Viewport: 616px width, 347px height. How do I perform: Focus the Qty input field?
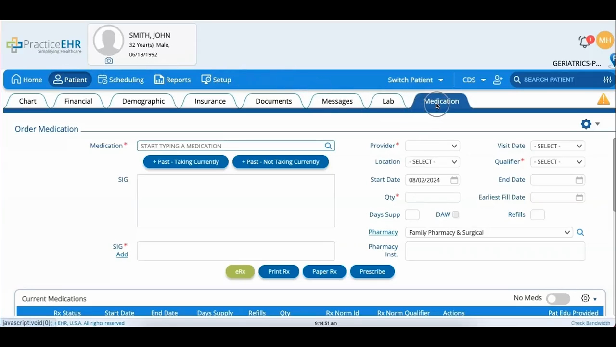click(432, 197)
